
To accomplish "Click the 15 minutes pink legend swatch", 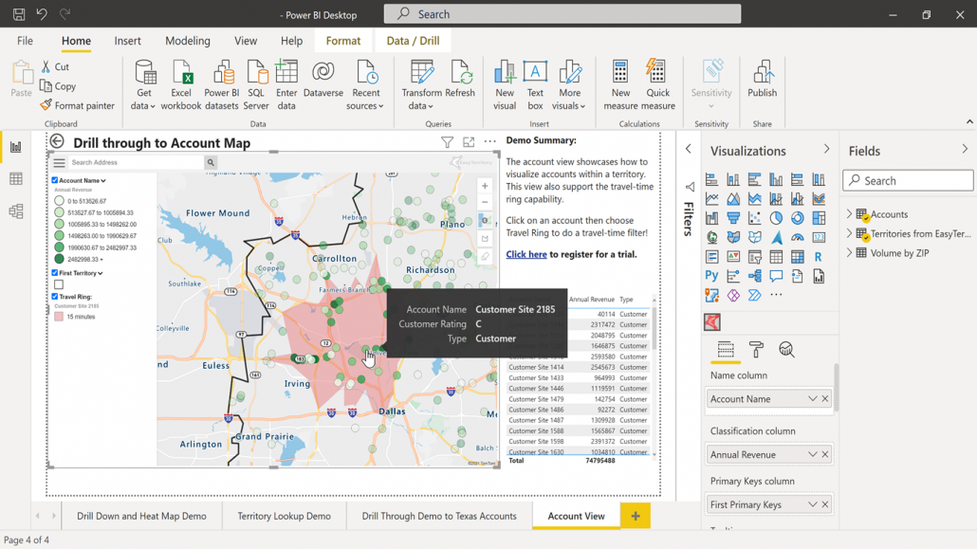I will pos(59,317).
